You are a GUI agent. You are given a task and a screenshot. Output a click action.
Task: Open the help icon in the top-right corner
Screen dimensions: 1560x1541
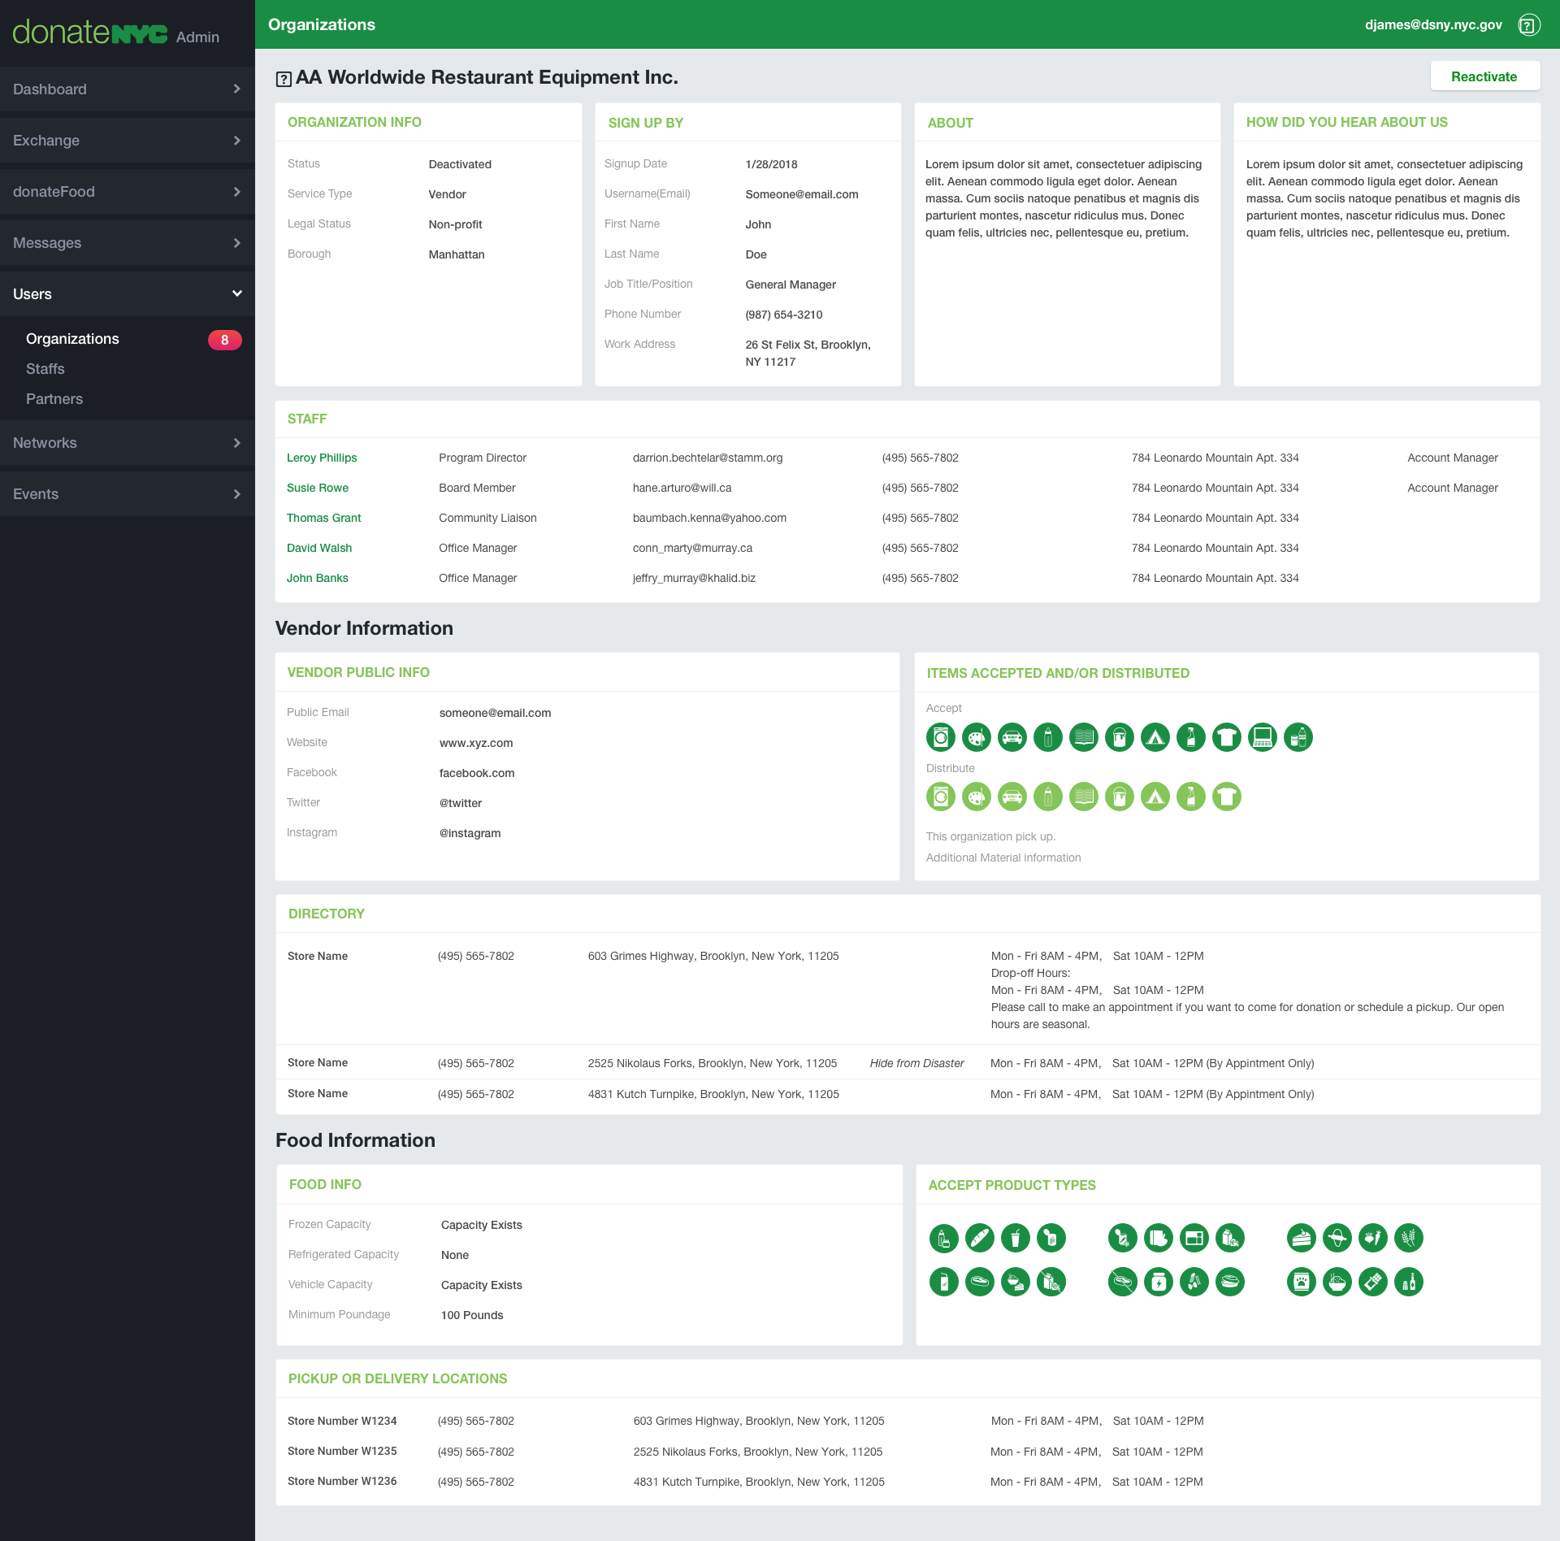(x=1530, y=24)
